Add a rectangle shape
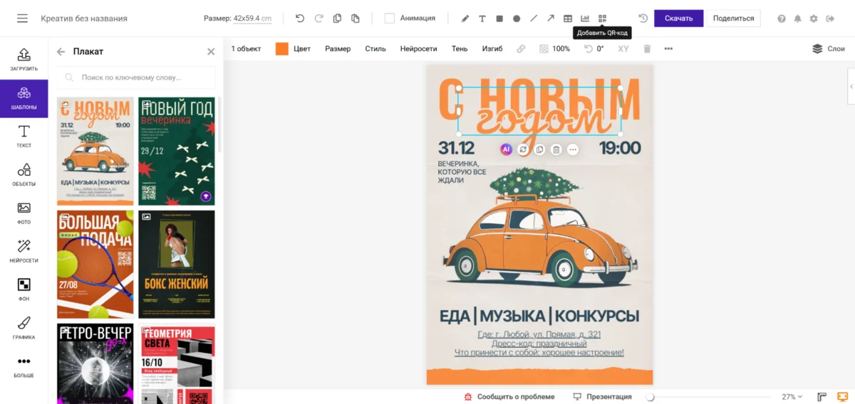 (499, 18)
